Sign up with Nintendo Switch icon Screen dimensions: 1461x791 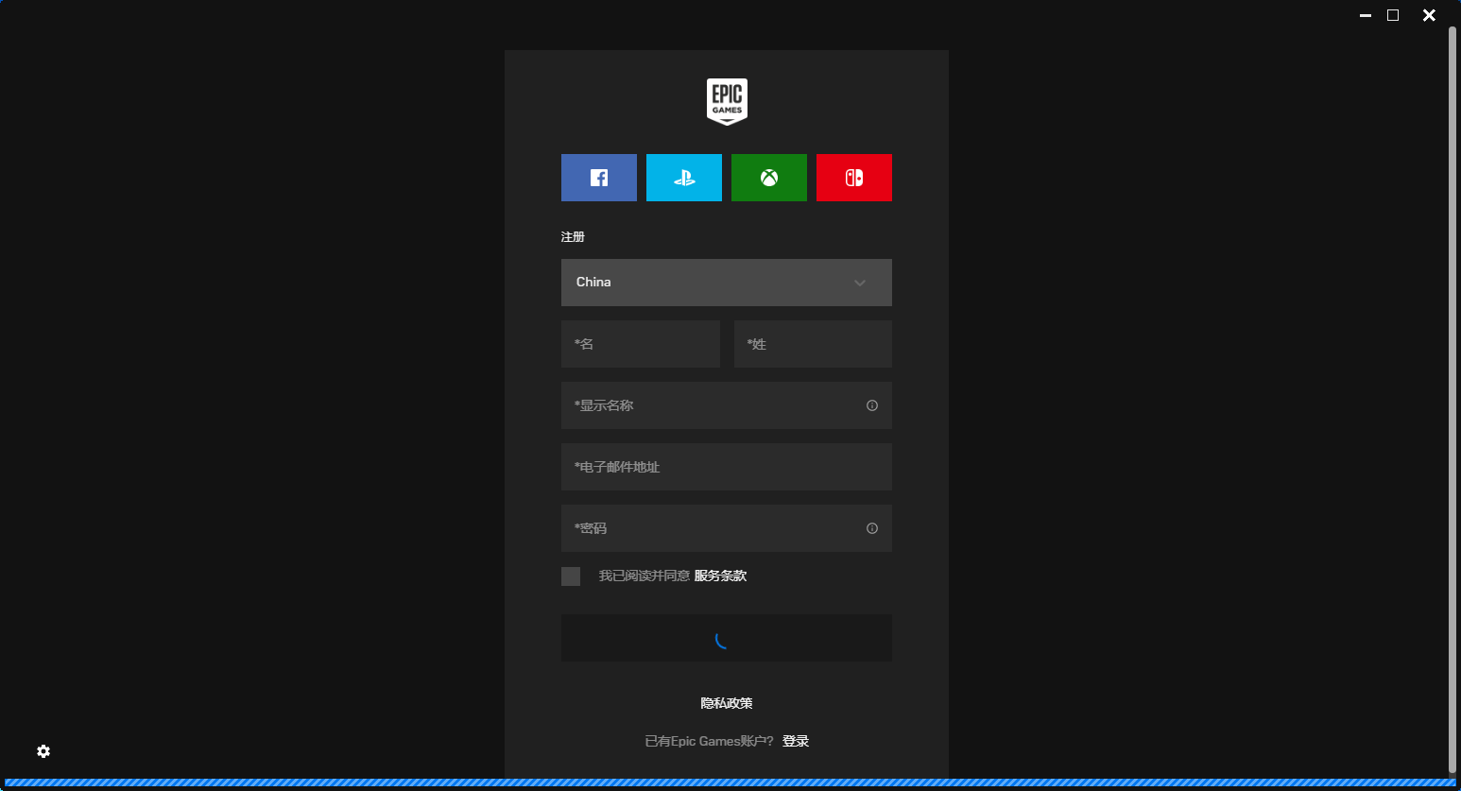point(853,178)
